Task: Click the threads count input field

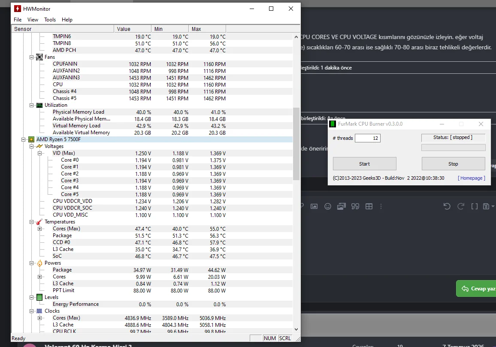Action: 368,138
